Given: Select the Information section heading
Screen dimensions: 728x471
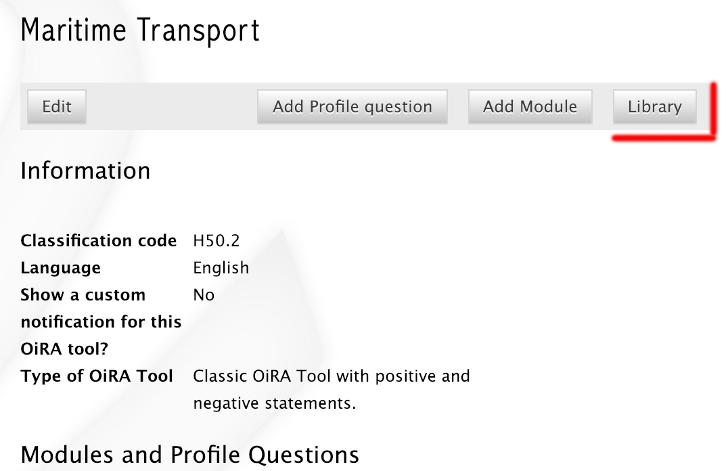Looking at the screenshot, I should [85, 171].
